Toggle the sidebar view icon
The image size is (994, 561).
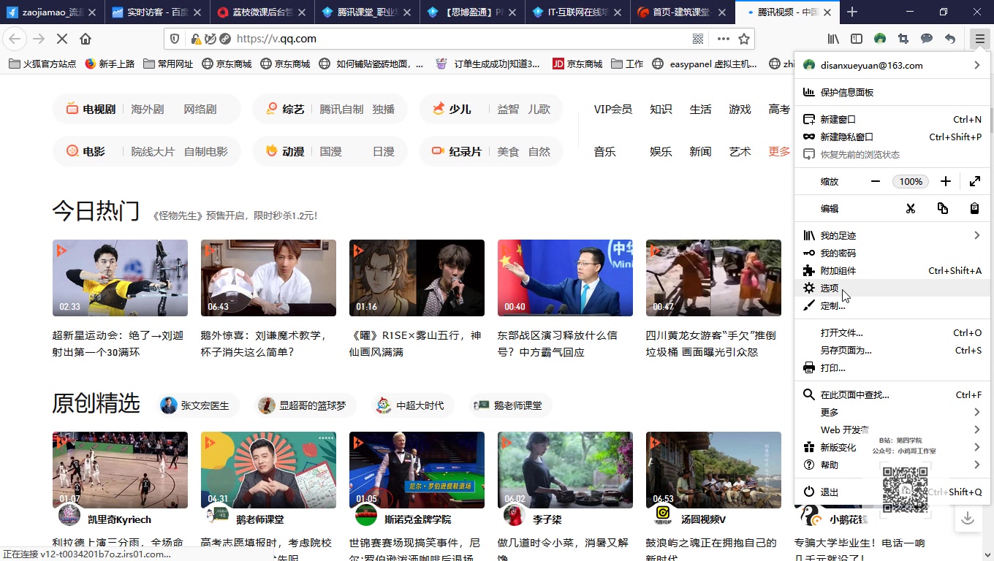click(x=857, y=39)
